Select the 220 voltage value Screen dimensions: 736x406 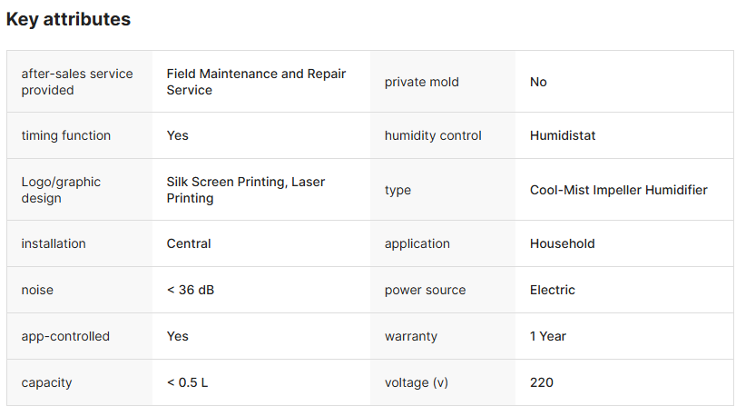click(541, 382)
